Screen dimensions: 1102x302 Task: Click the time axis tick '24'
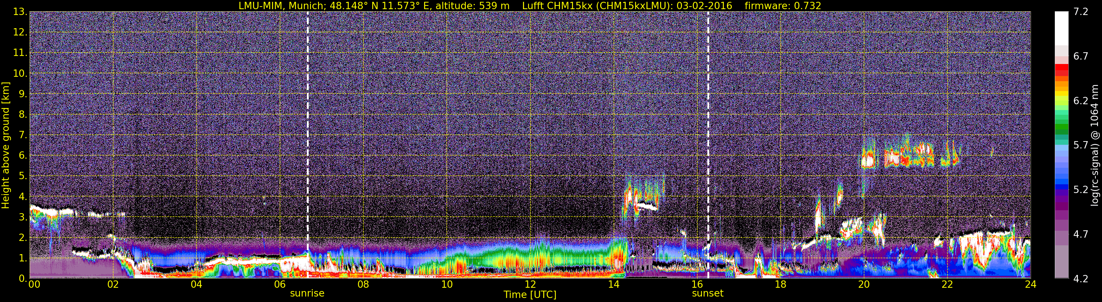point(1031,285)
